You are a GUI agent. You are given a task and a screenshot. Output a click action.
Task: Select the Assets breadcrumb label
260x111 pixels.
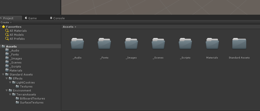click(68, 27)
